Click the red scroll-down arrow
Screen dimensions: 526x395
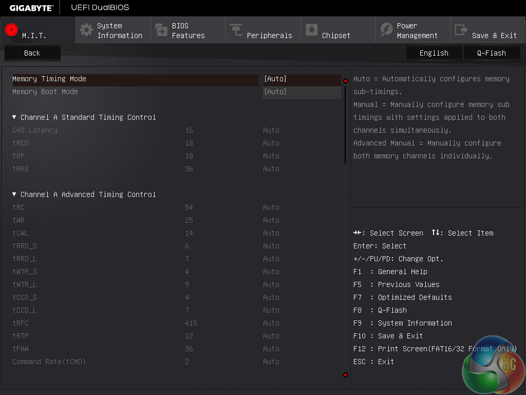tap(345, 375)
